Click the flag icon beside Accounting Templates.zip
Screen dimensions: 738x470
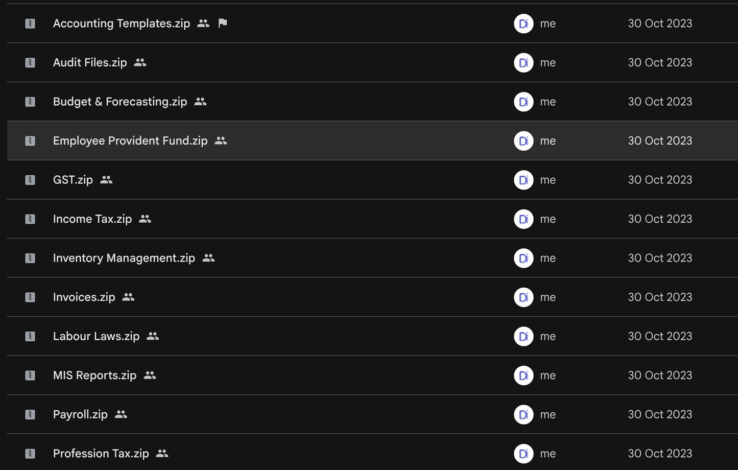(223, 23)
